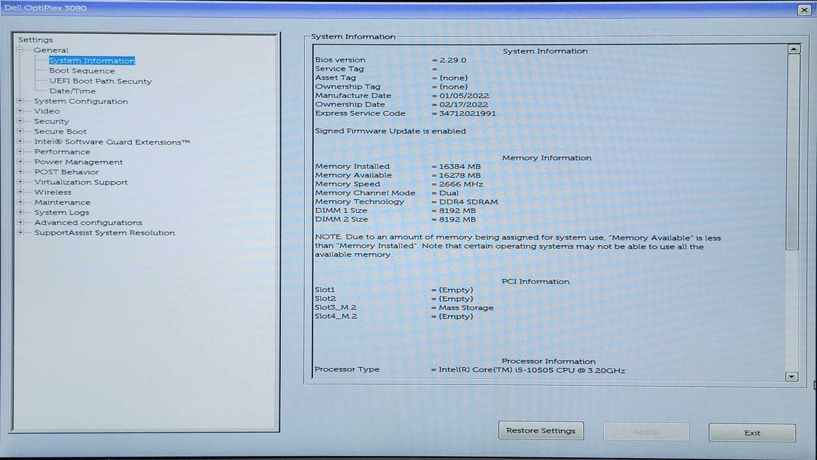Select the Power Management label
This screenshot has height=460, width=817.
pyautogui.click(x=79, y=162)
